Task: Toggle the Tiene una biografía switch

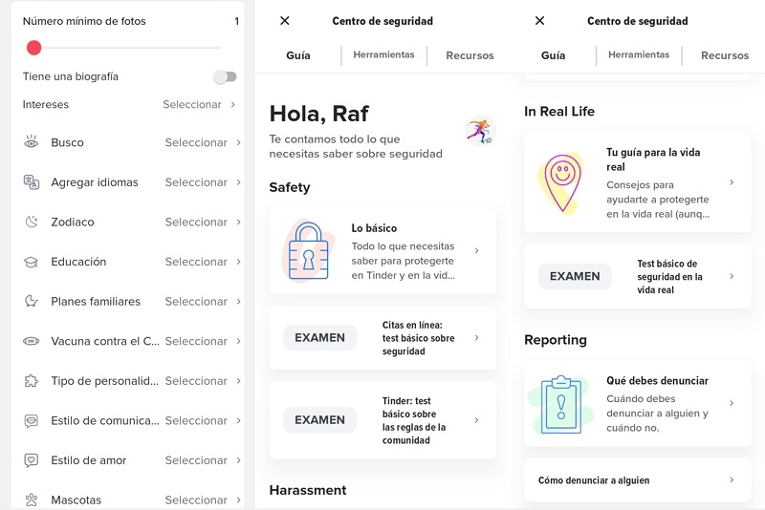Action: point(225,76)
